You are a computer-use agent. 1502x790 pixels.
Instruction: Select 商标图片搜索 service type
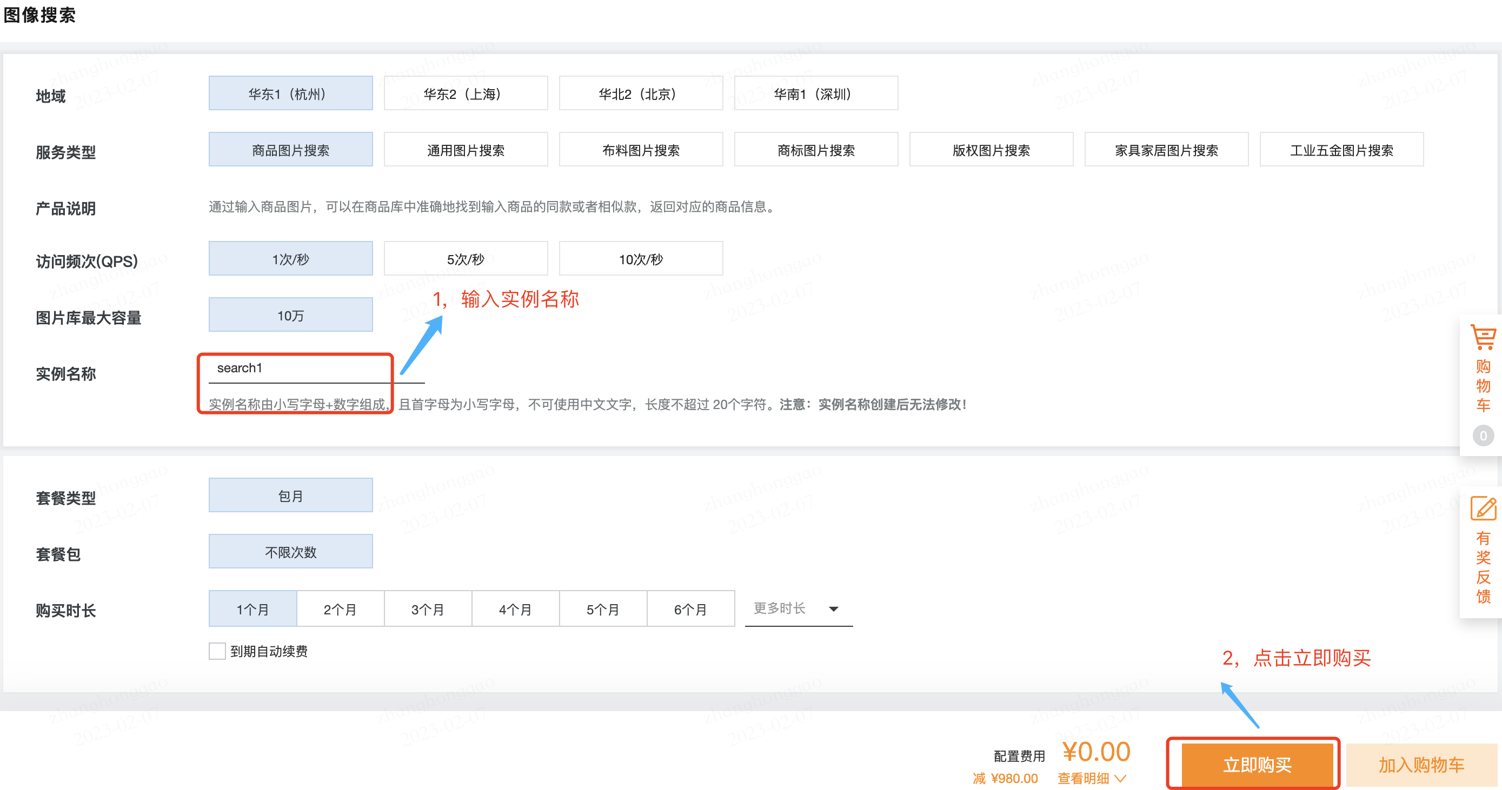[815, 150]
